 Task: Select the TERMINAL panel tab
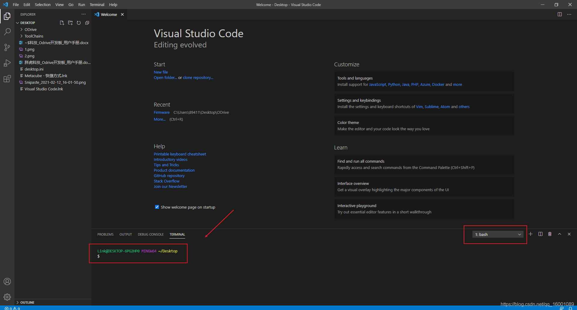pyautogui.click(x=177, y=234)
